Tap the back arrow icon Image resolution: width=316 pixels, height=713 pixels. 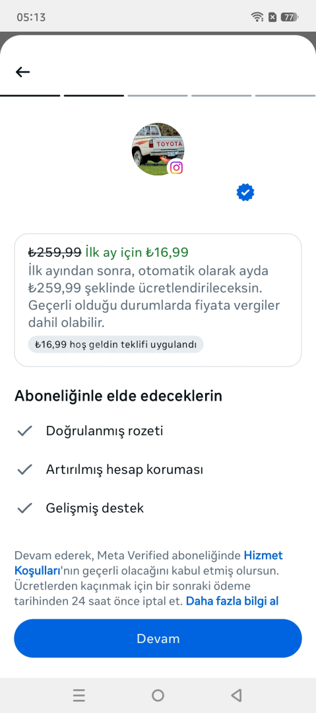tap(22, 72)
